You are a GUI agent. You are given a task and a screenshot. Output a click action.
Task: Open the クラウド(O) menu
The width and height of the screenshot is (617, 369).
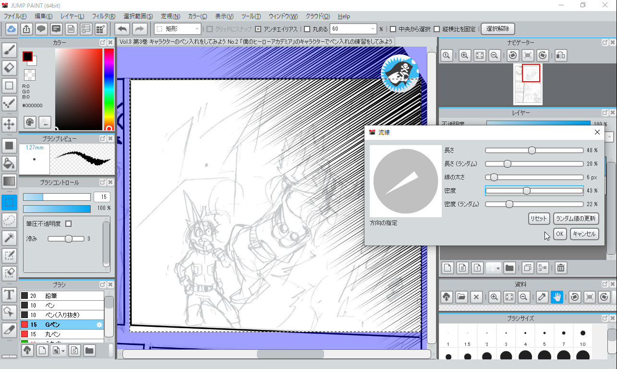317,16
